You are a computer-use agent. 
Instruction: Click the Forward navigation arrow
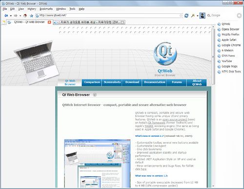(x=16, y=16)
